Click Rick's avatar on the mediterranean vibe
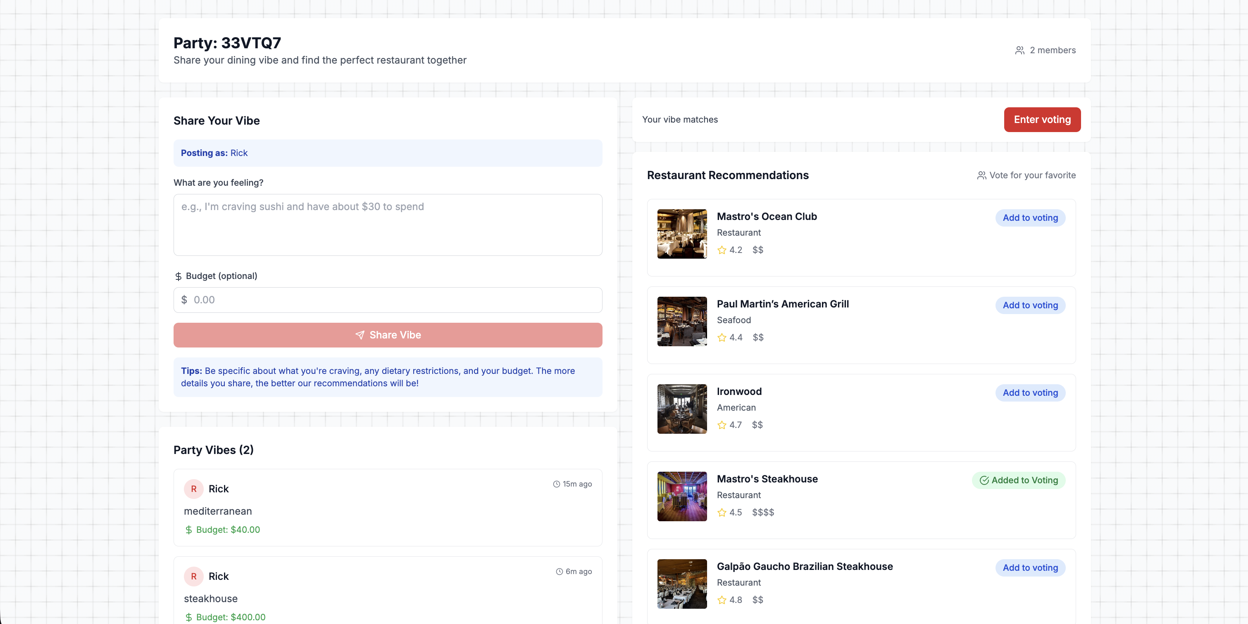The height and width of the screenshot is (624, 1248). click(193, 489)
